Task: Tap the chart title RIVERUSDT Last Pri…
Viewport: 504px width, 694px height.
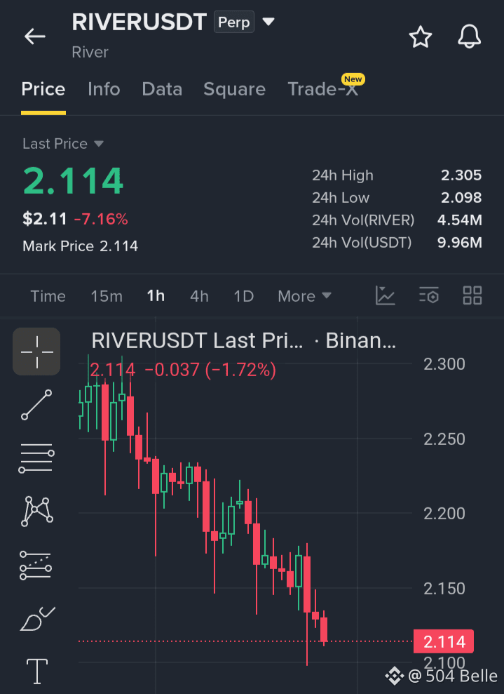Action: [x=197, y=341]
